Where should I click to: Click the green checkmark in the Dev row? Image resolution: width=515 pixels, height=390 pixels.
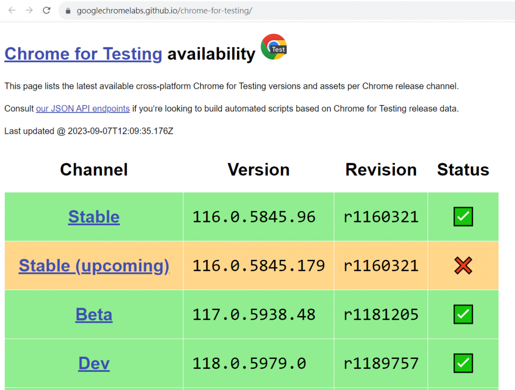tap(463, 363)
